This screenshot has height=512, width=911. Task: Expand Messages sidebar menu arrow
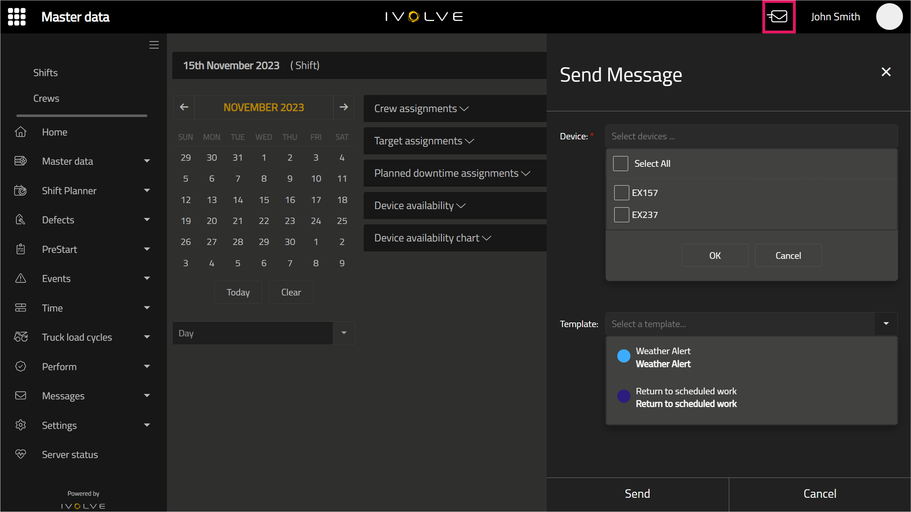point(147,396)
